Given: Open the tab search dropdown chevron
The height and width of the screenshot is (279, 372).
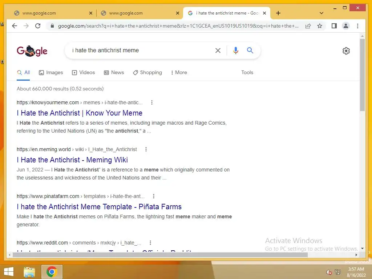Looking at the screenshot, I should click(x=322, y=13).
